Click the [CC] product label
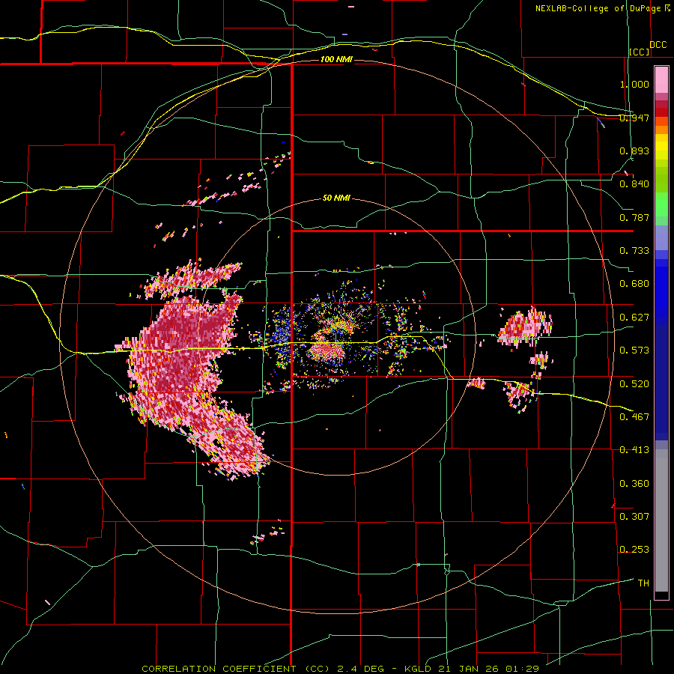Screen dimensions: 674x674 (640, 52)
